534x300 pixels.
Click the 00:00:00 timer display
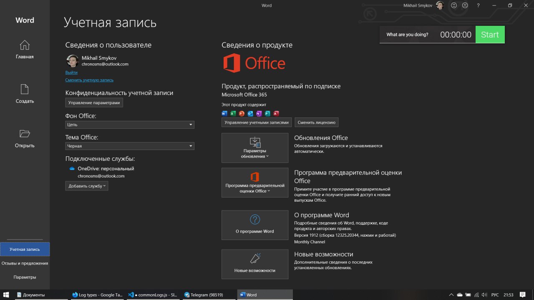[x=456, y=35]
